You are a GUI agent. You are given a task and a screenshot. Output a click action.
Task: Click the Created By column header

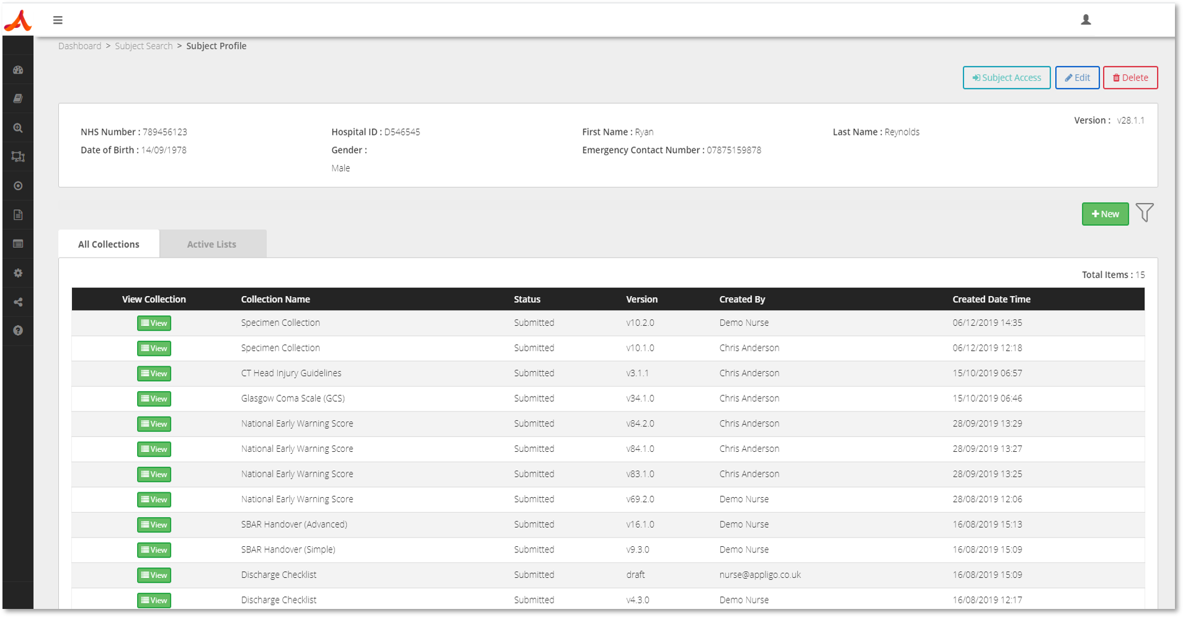pyautogui.click(x=742, y=299)
